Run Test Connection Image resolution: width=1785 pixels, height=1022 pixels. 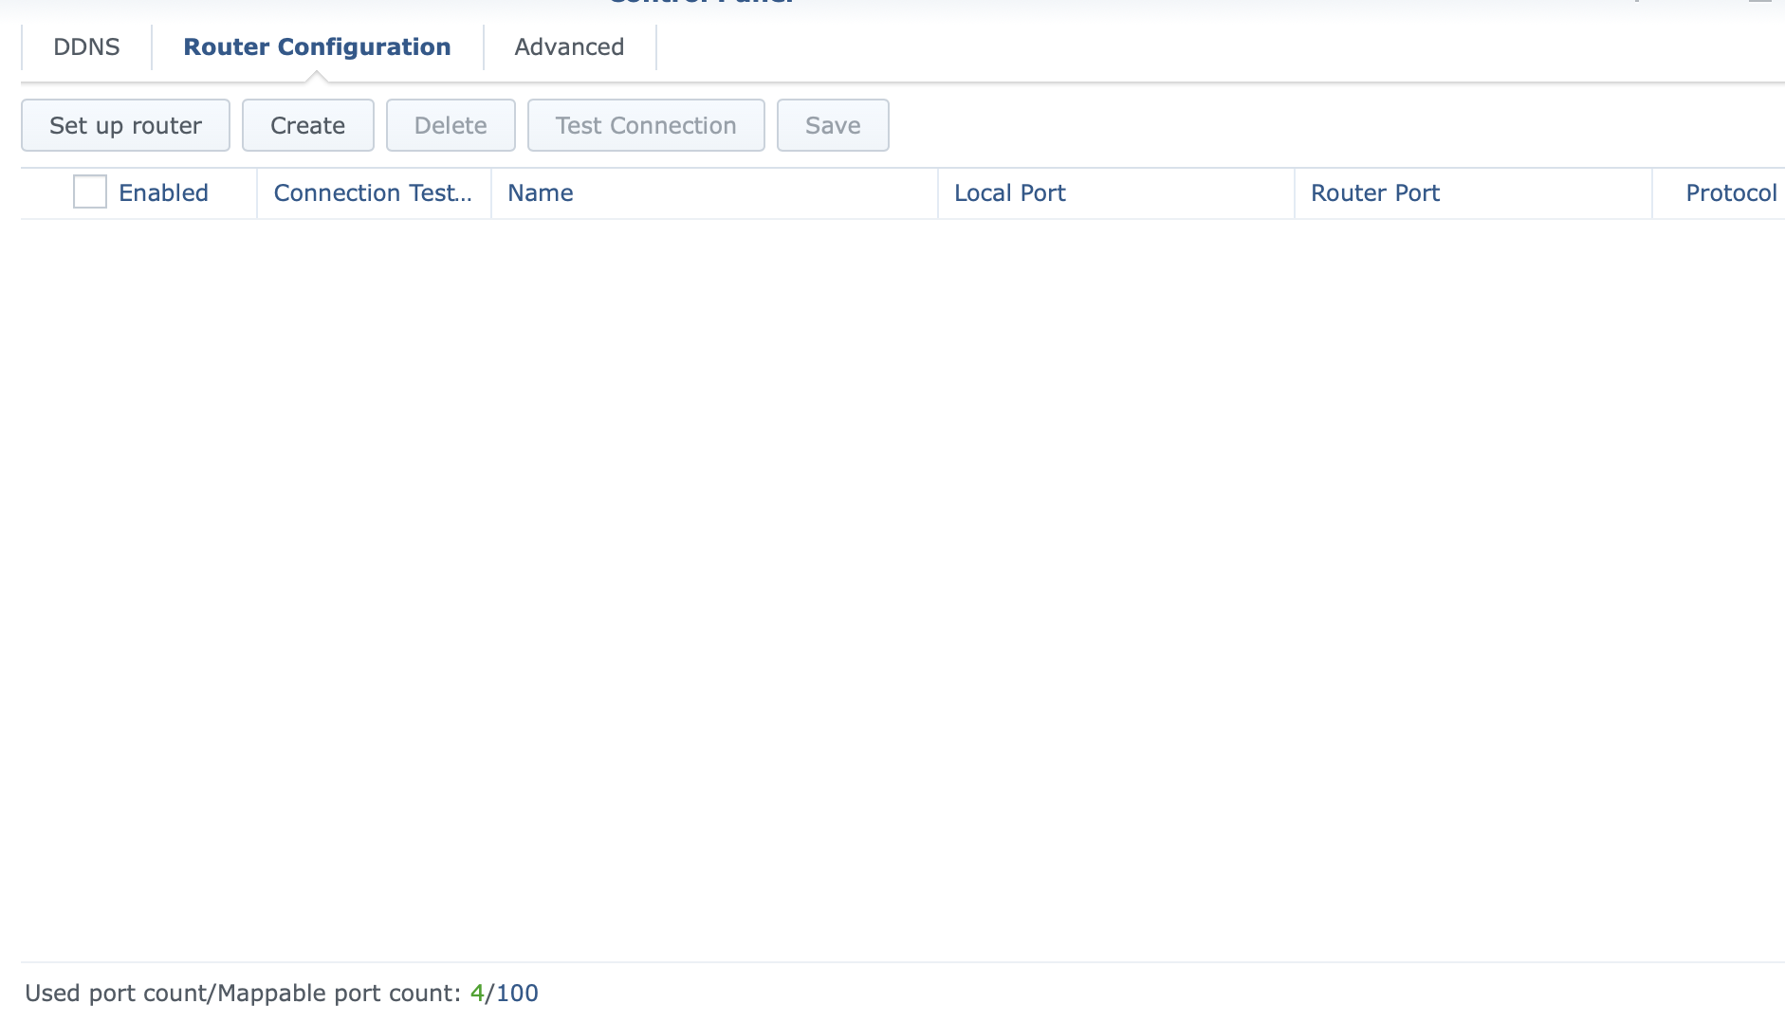[x=646, y=125]
